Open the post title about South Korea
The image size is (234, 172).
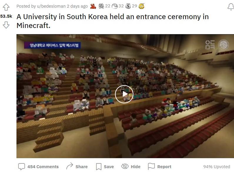pos(113,21)
